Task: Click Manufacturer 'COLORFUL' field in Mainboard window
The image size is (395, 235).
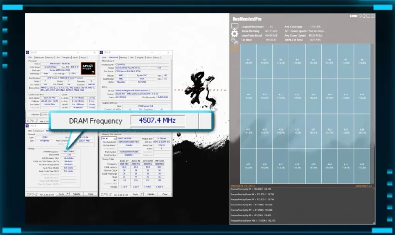Action: (x=143, y=65)
